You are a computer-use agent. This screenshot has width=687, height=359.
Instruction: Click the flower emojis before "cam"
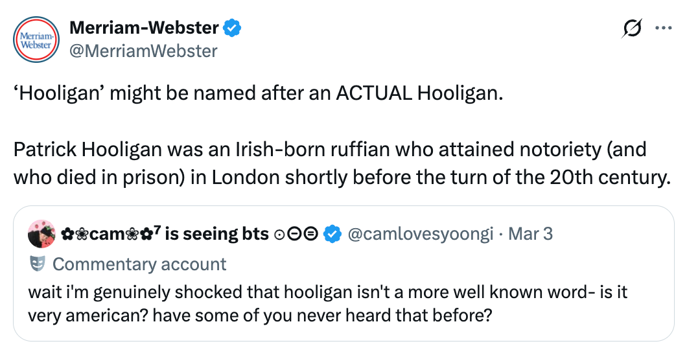tap(74, 233)
